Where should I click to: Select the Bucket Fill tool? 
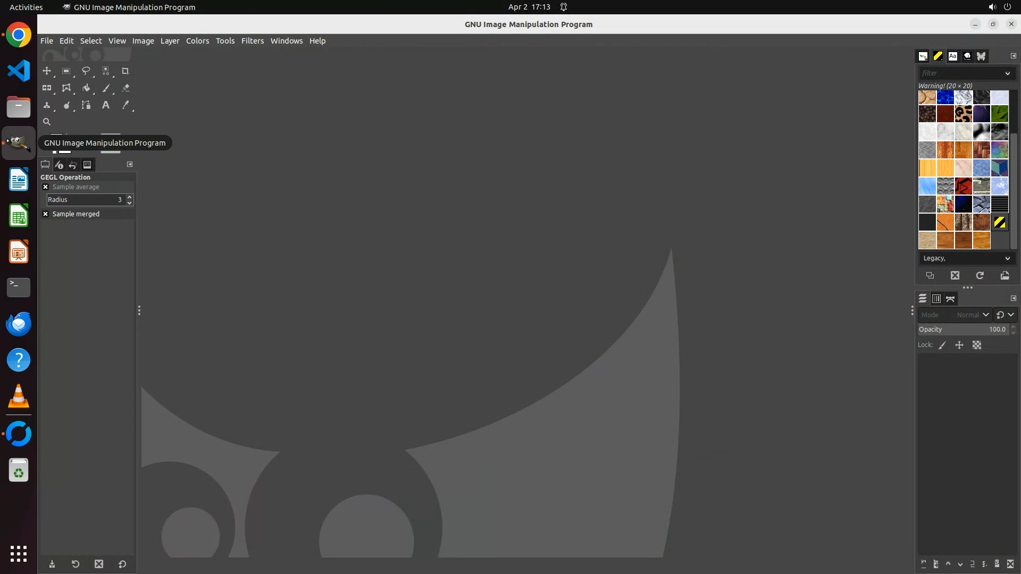pos(86,88)
